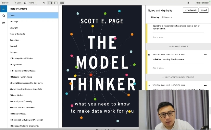Add flashcards with the Flashcards button
The image size is (211, 130).
tap(191, 10)
